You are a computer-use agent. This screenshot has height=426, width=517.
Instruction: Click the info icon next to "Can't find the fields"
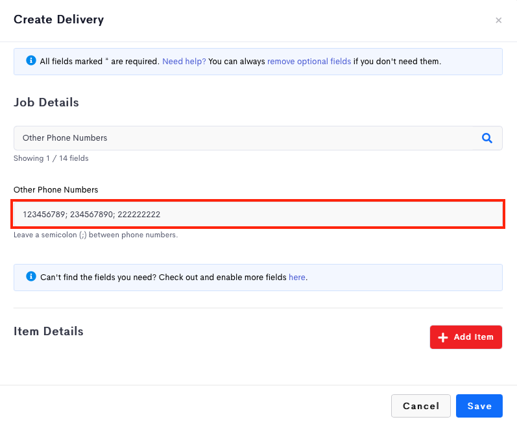click(x=31, y=276)
